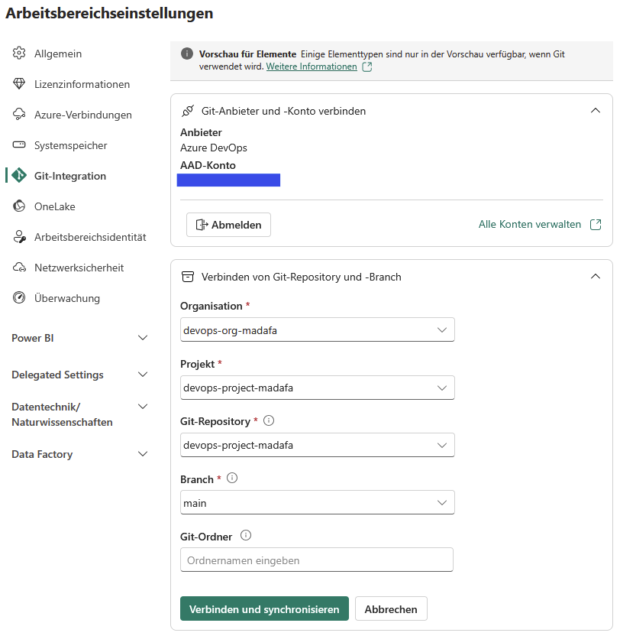
Task: Select Azure-Verbindungen in the sidebar
Action: click(83, 115)
